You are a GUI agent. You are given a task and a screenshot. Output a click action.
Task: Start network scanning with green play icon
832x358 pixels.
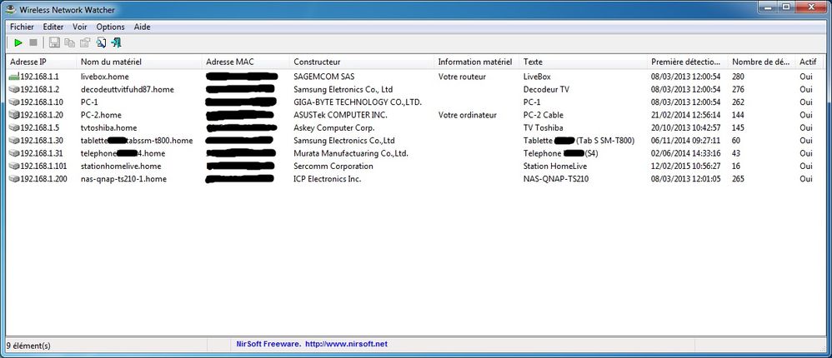(18, 43)
